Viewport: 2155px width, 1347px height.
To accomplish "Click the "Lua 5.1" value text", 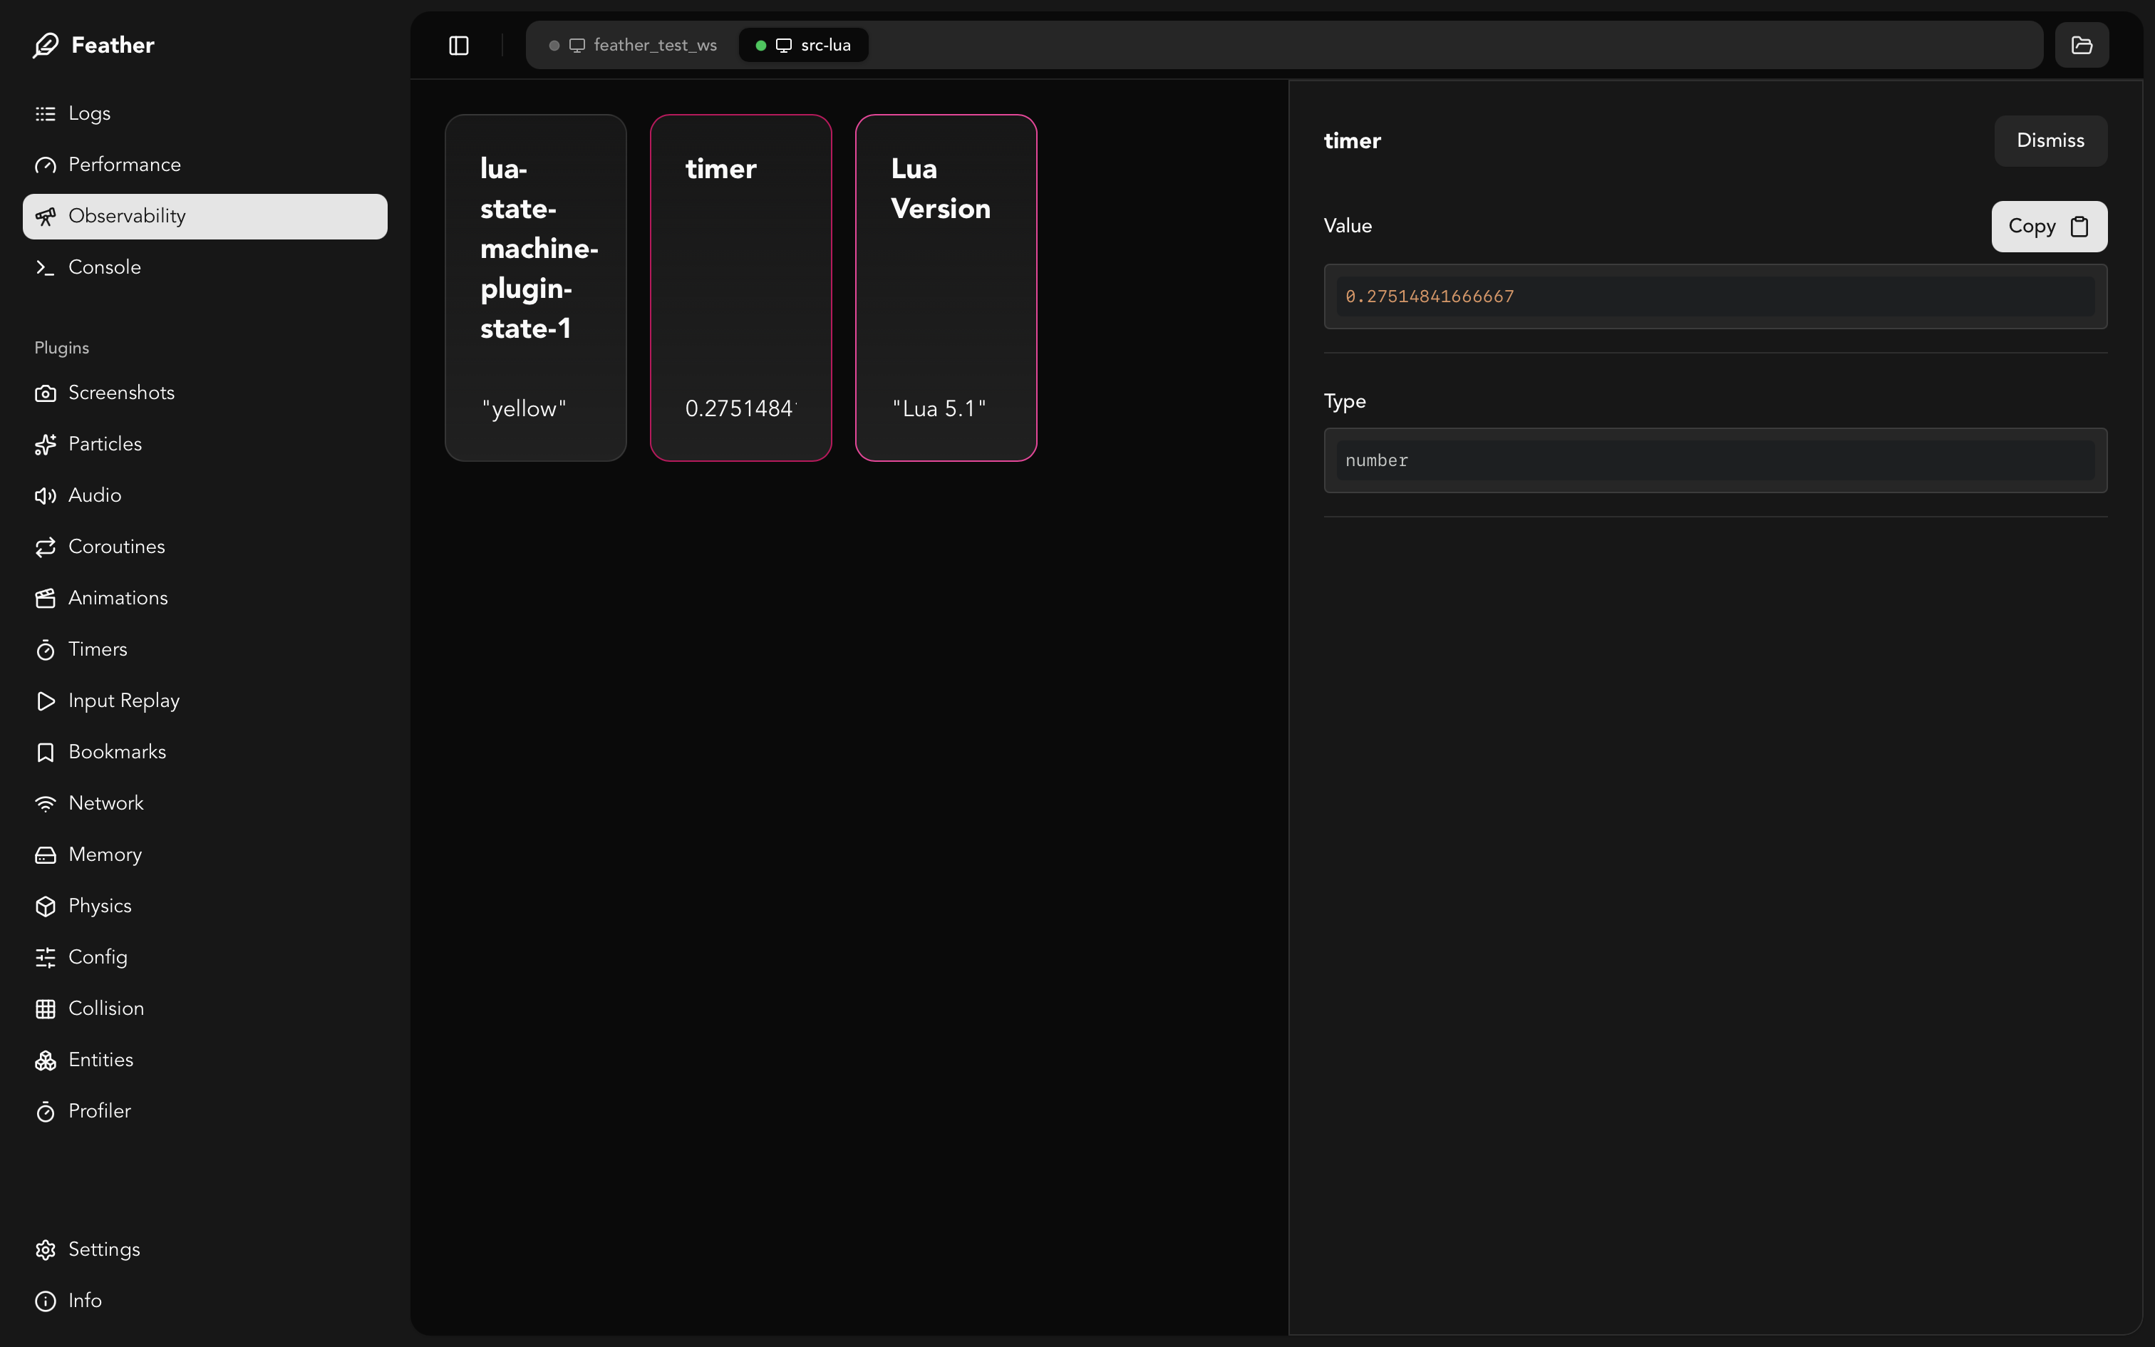I will point(939,409).
